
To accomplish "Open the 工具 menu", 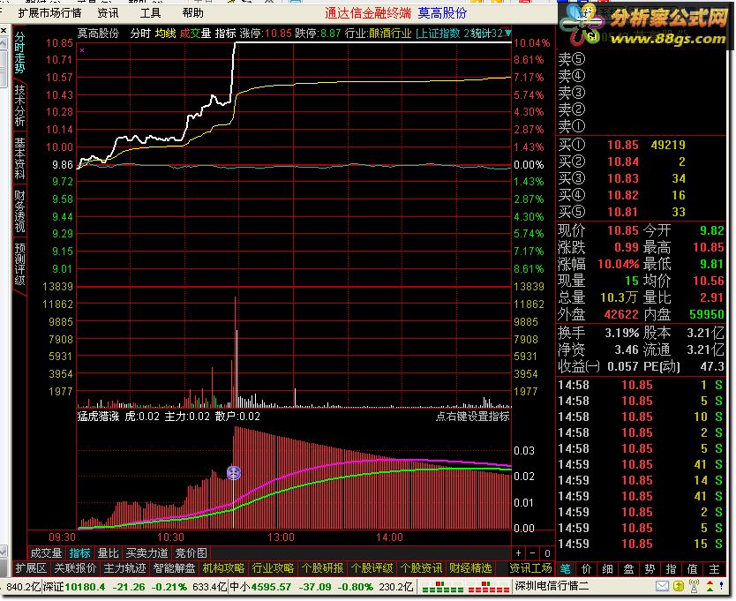I will (150, 12).
